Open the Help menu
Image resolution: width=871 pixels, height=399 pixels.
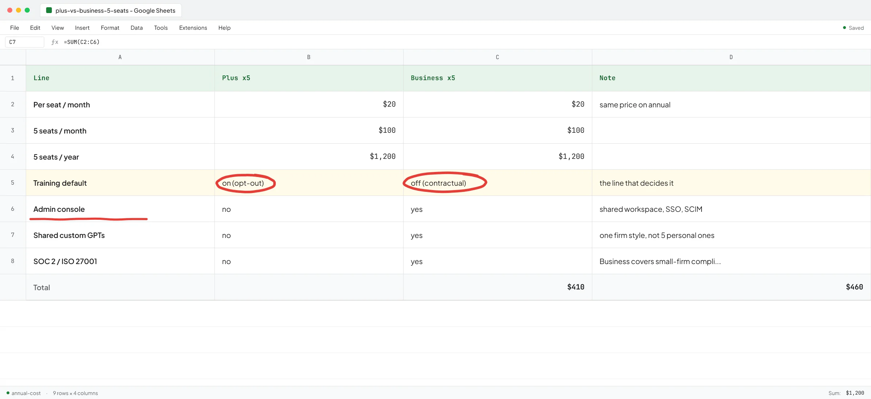click(x=224, y=28)
